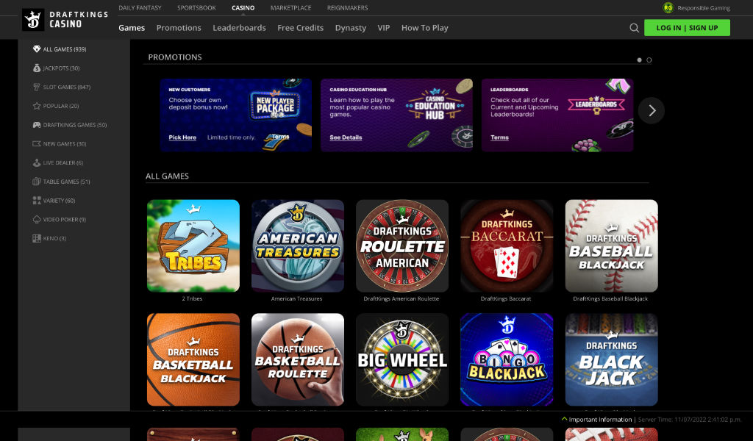Advance promotions with the right arrow

[x=652, y=110]
